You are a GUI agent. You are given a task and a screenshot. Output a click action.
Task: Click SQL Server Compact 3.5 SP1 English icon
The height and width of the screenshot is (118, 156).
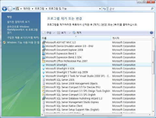click(44, 95)
